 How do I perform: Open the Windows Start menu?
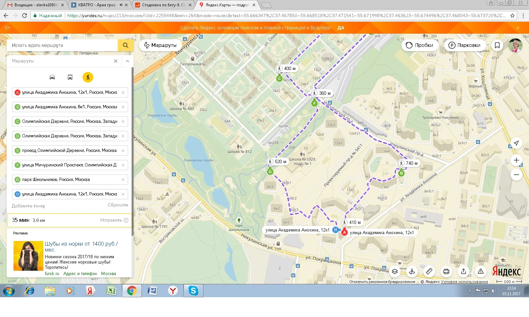[9, 291]
